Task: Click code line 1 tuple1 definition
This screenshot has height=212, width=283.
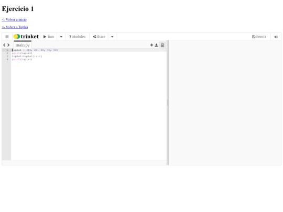Action: click(35, 50)
